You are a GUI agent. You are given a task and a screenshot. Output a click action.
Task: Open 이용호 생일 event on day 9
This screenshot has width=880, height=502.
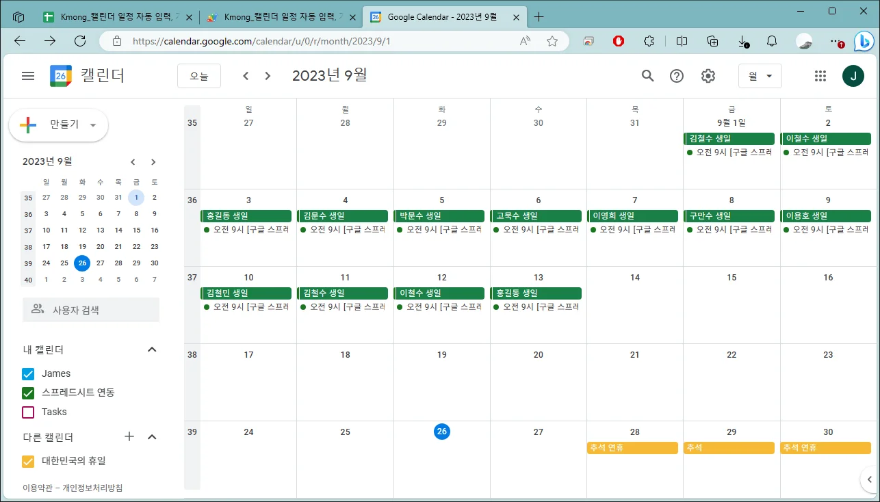click(x=826, y=215)
